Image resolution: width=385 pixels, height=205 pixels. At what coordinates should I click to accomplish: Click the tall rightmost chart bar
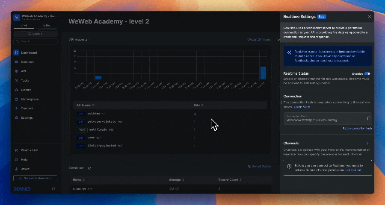point(263,73)
